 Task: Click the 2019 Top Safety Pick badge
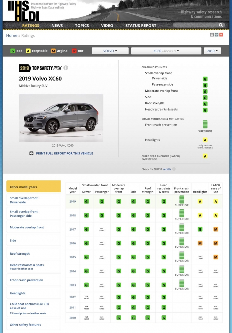[x=40, y=68]
